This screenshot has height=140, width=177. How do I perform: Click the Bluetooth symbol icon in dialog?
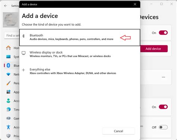click(x=24, y=36)
